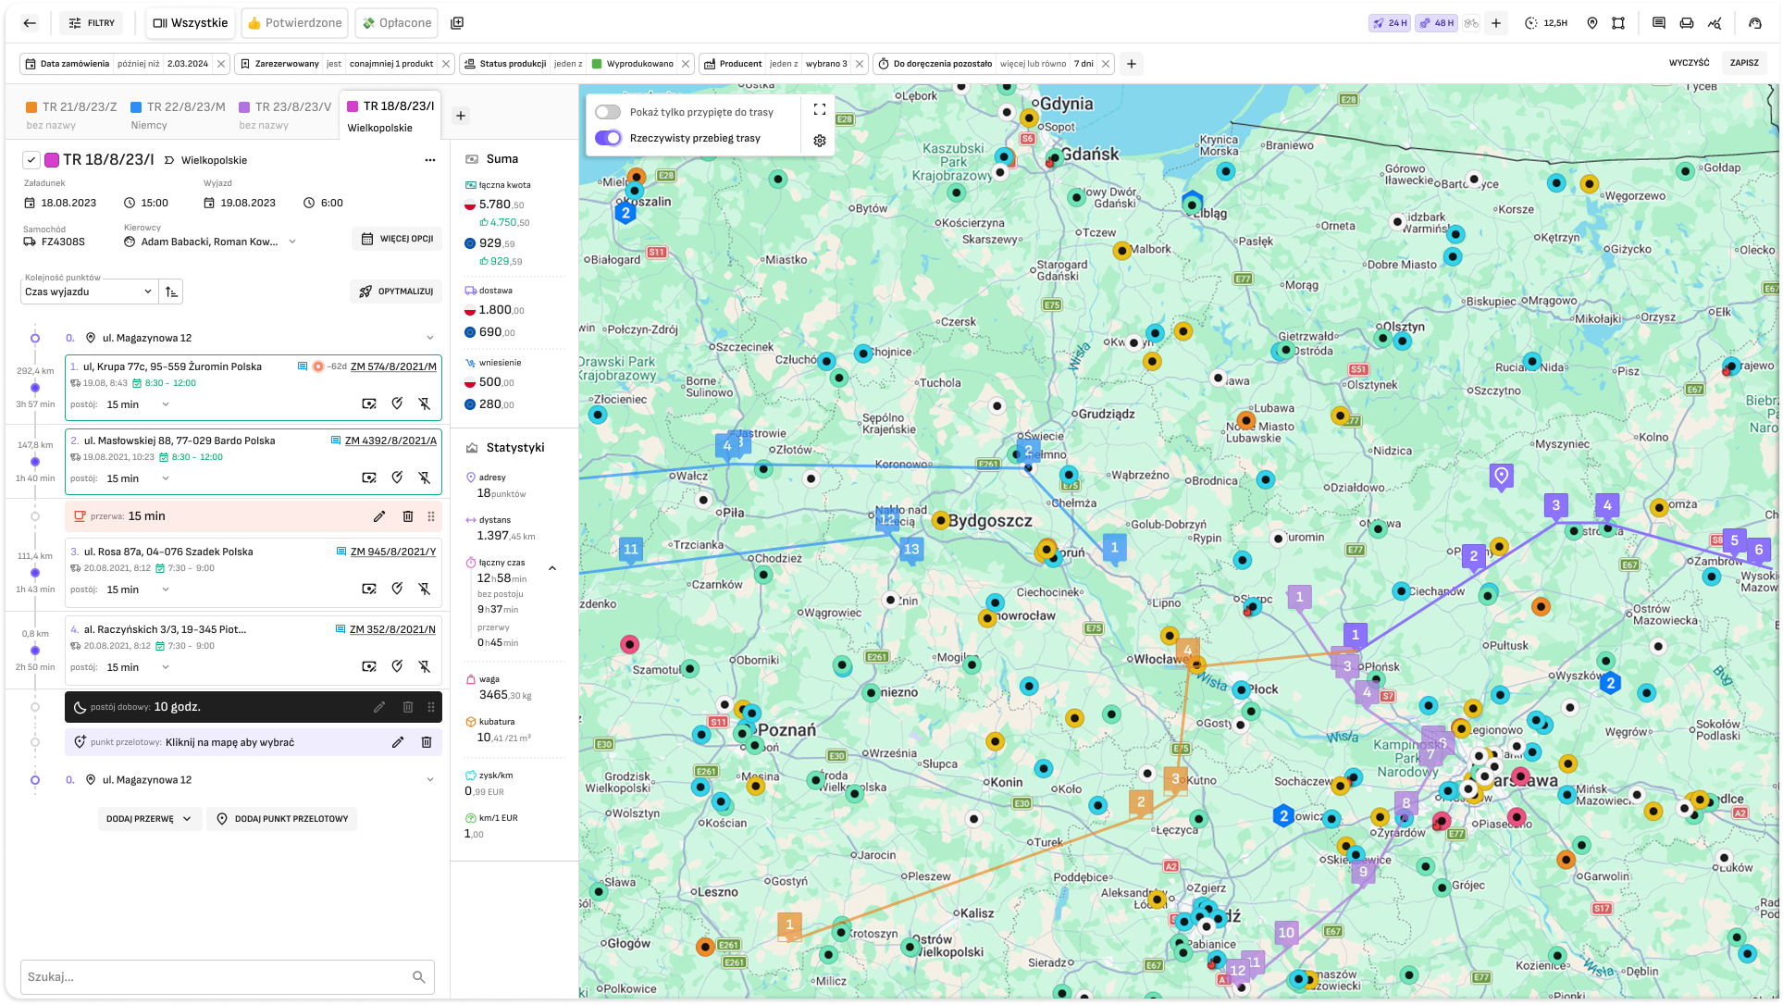This screenshot has height=1005, width=1783.
Task: Select the area selection frame icon
Action: point(1618,23)
